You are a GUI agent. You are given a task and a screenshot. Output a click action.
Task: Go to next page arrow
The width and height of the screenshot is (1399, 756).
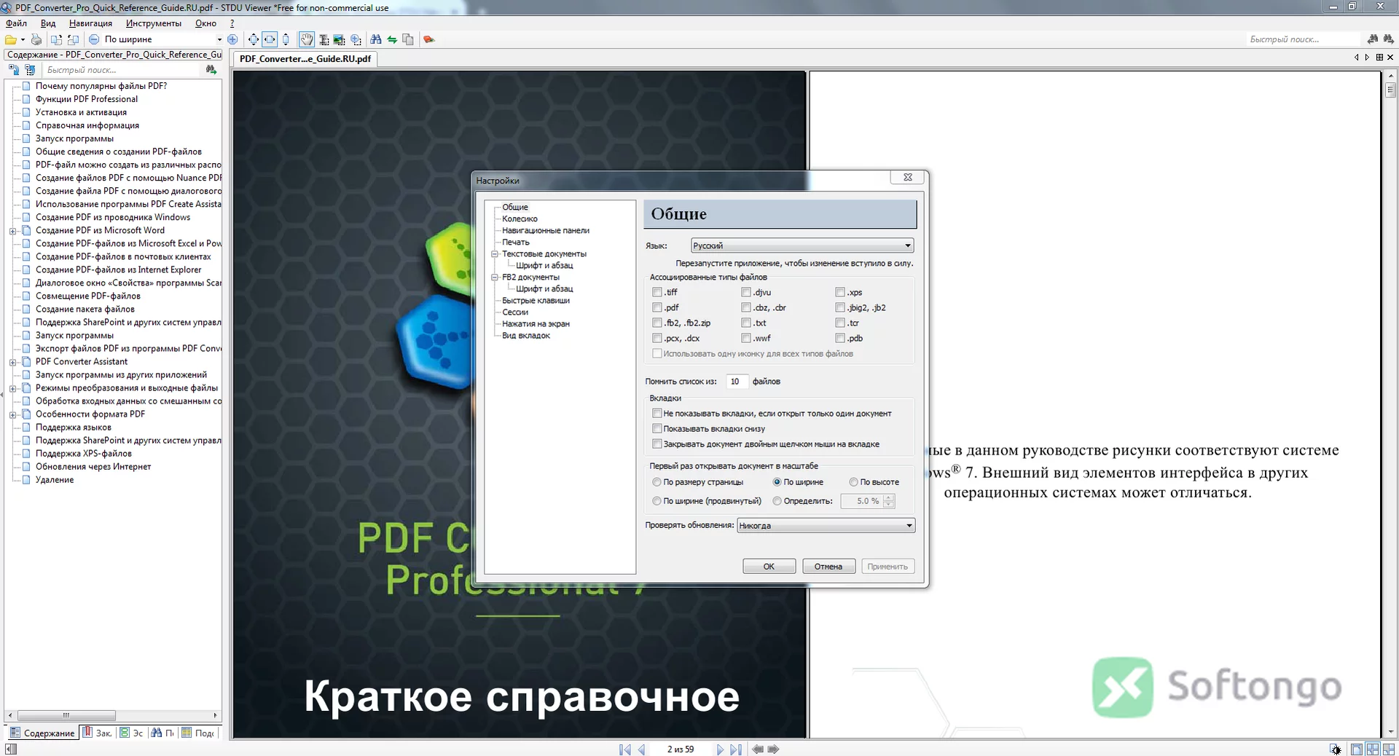pyautogui.click(x=720, y=749)
